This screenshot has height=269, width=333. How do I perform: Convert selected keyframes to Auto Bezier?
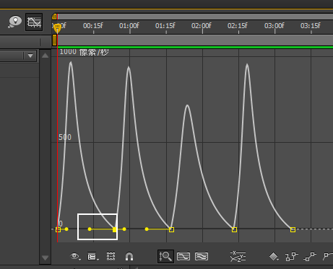[x=328, y=257]
